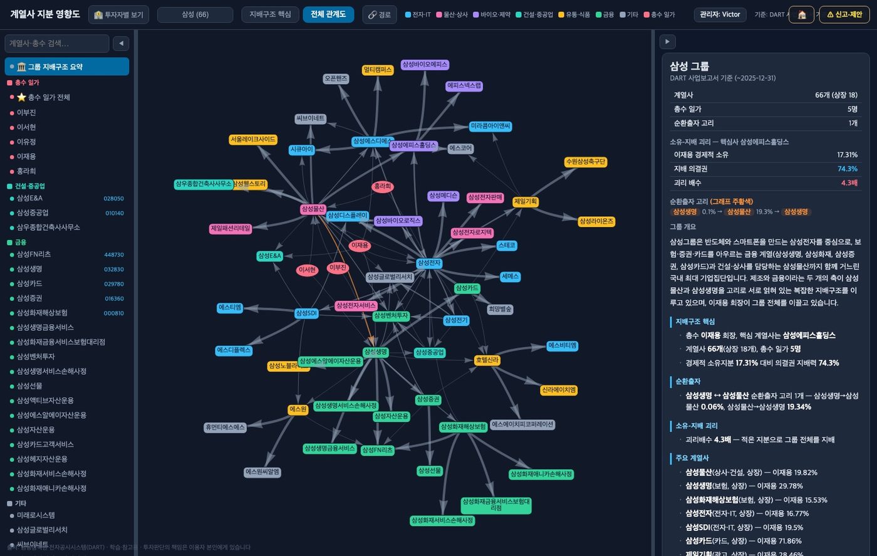Select 삼성E&A in the sidebar list
The height and width of the screenshot is (556, 877).
tap(67, 198)
